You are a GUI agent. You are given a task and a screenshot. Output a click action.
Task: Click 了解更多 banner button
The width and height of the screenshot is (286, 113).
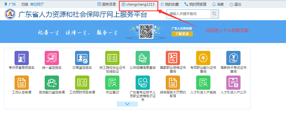click(x=182, y=34)
